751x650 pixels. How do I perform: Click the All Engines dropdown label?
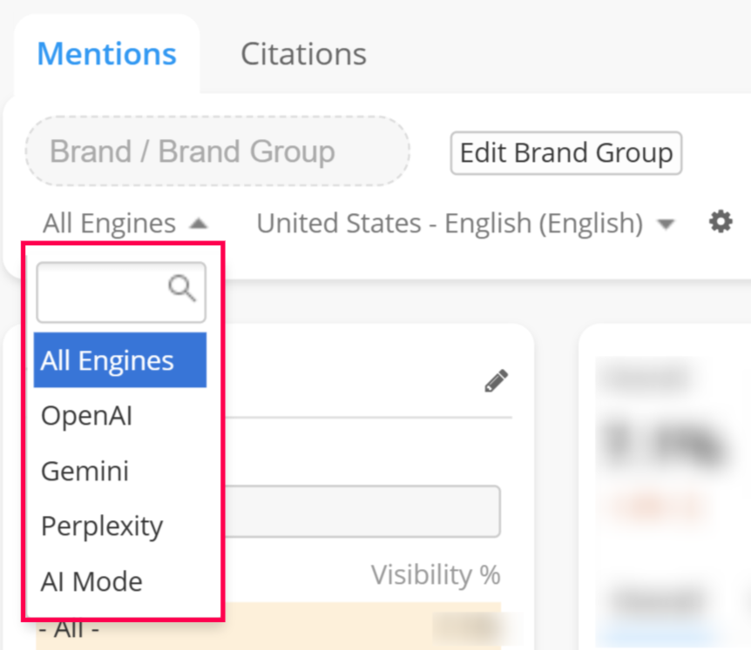click(x=109, y=224)
